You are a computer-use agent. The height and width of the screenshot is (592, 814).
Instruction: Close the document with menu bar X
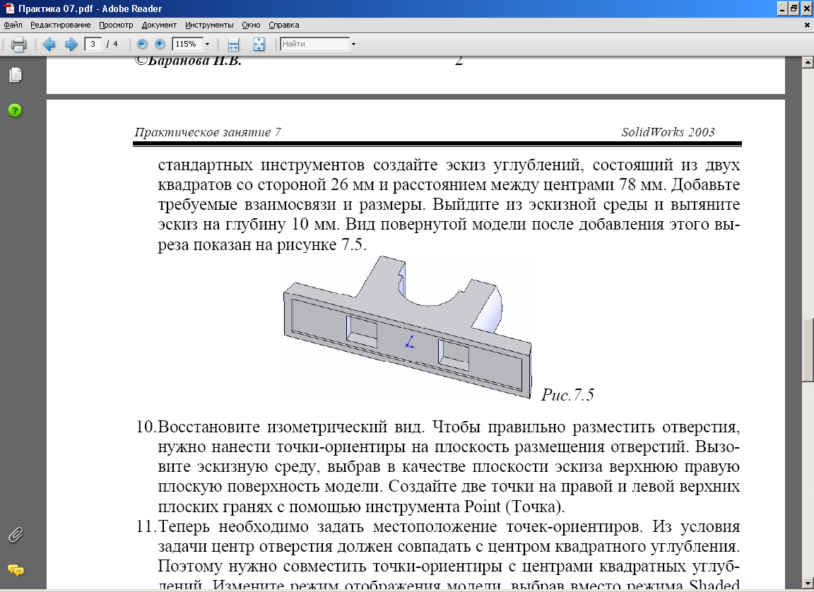(807, 25)
